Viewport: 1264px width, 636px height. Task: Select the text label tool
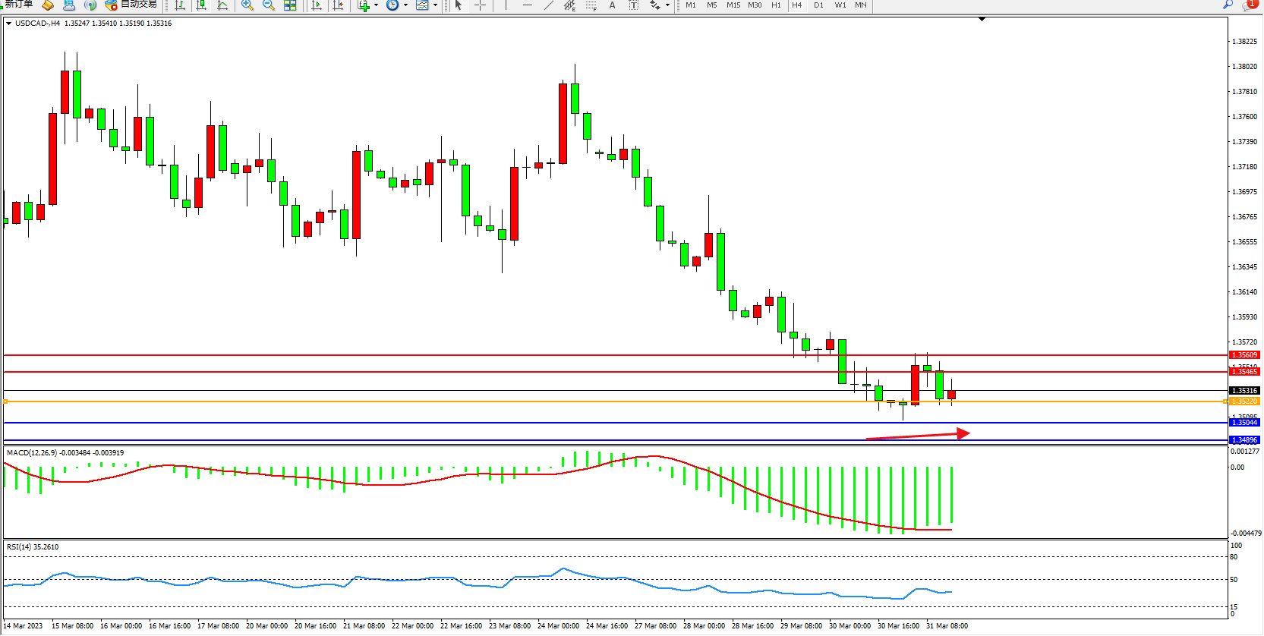coord(634,5)
